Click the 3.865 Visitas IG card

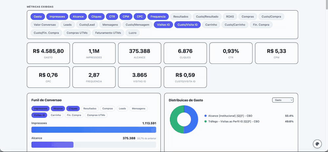(x=139, y=77)
